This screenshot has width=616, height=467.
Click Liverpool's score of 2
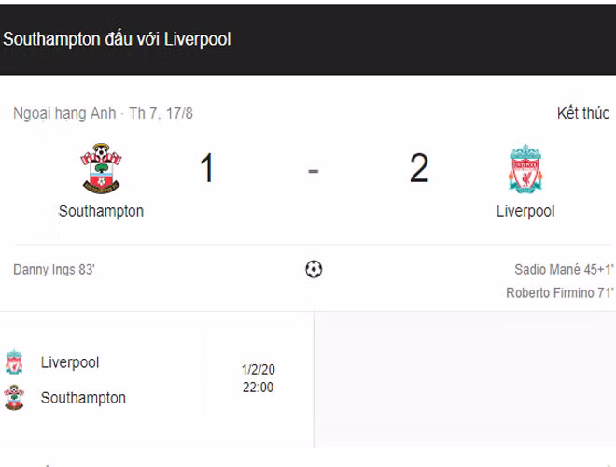click(x=419, y=169)
